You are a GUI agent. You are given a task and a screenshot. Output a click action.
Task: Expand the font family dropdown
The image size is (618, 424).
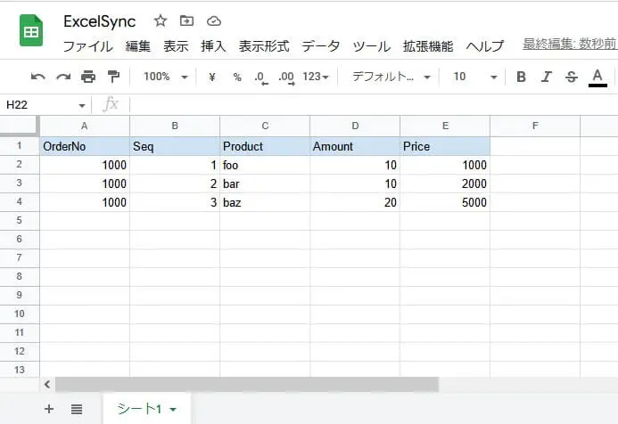(x=391, y=77)
